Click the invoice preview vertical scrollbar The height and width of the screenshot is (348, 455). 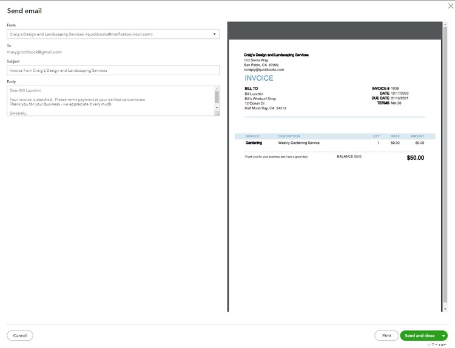pos(445,166)
